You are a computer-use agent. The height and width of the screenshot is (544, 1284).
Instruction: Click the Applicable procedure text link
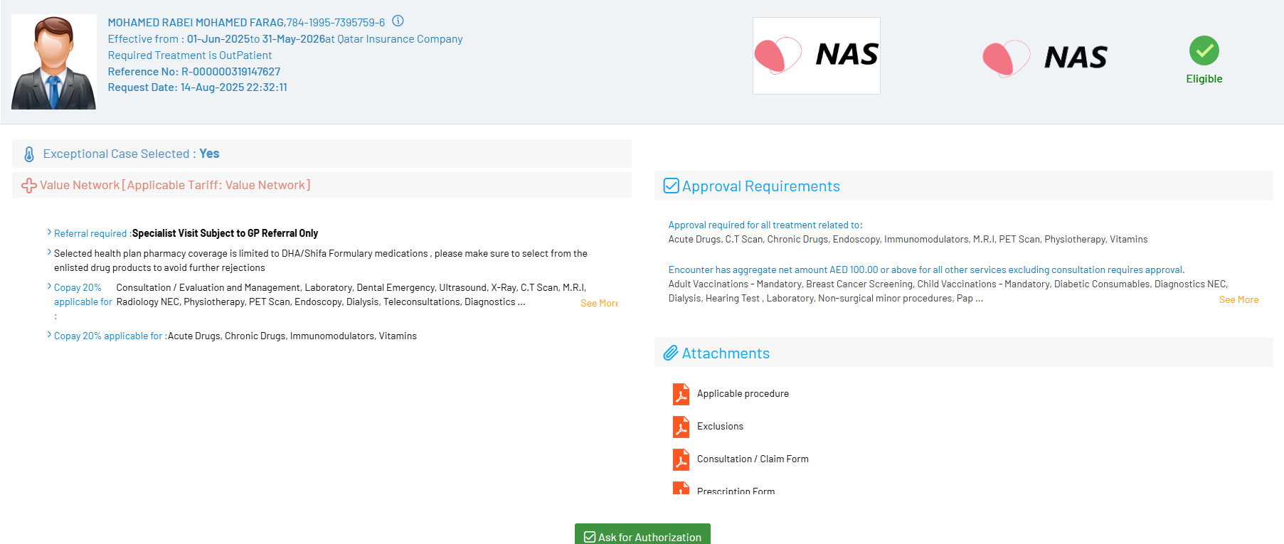coord(743,394)
